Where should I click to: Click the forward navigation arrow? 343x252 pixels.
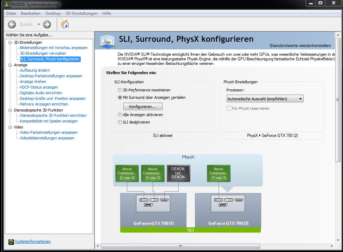47,24
